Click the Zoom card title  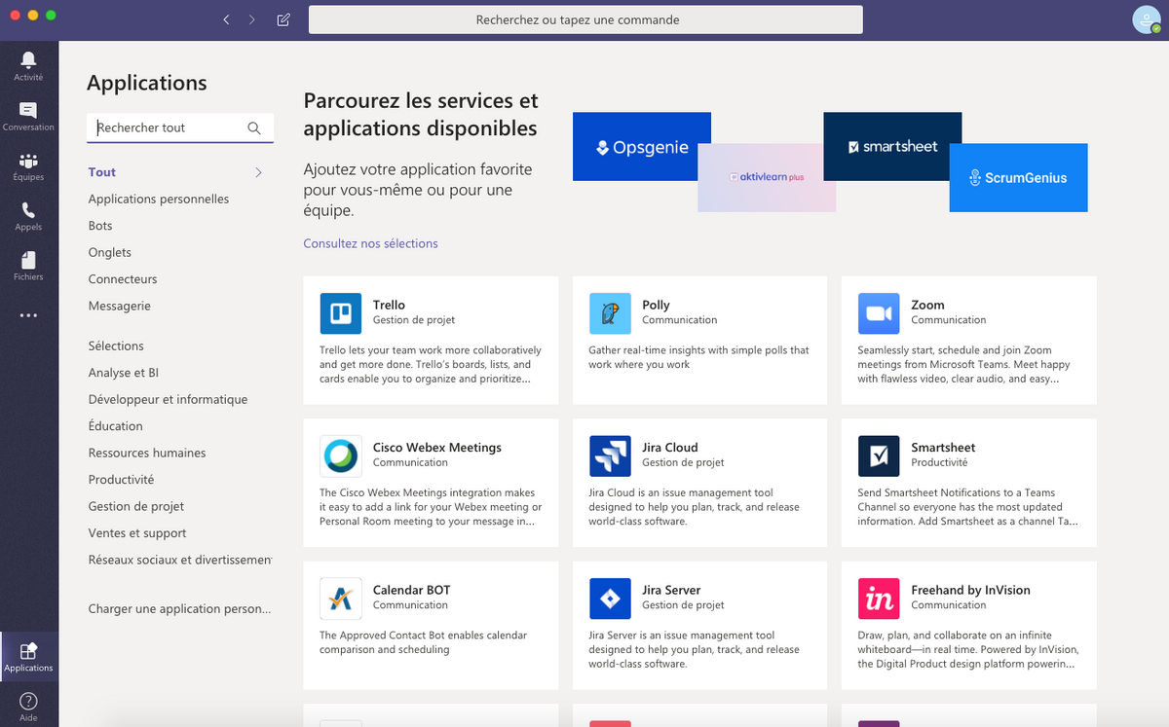tap(927, 305)
